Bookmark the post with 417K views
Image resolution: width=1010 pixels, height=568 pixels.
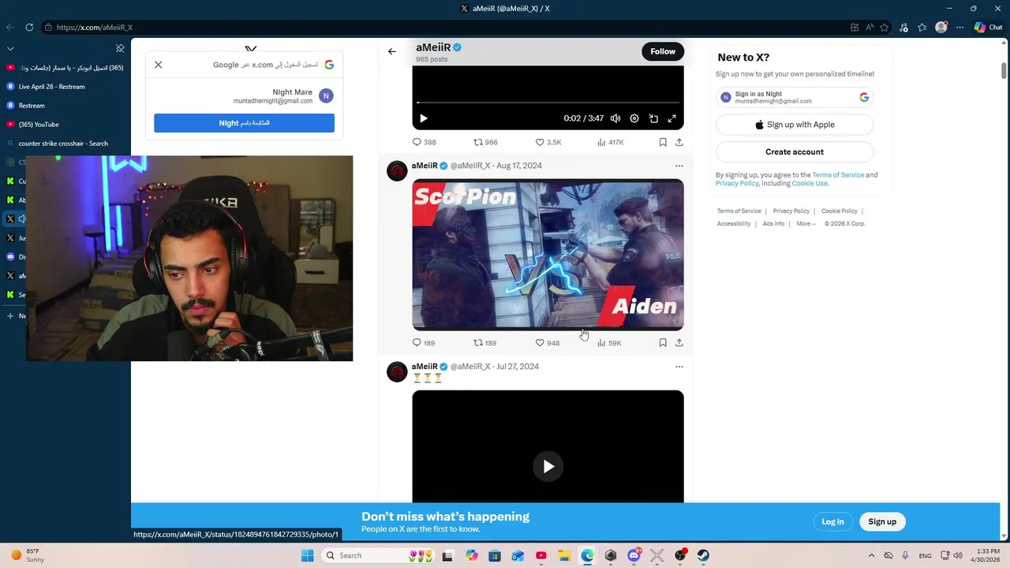click(663, 142)
